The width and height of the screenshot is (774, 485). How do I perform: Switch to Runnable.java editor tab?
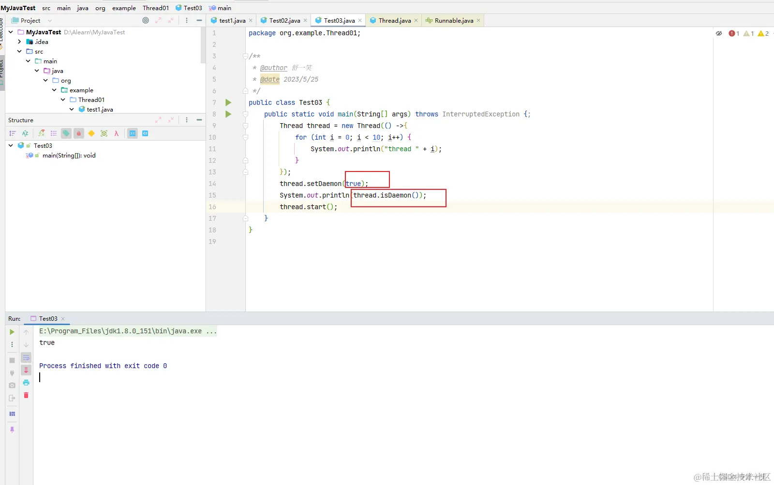[x=453, y=20]
